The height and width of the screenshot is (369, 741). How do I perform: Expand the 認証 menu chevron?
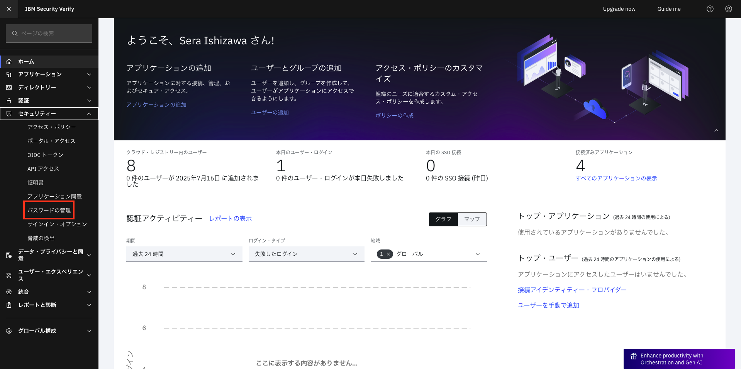89,101
